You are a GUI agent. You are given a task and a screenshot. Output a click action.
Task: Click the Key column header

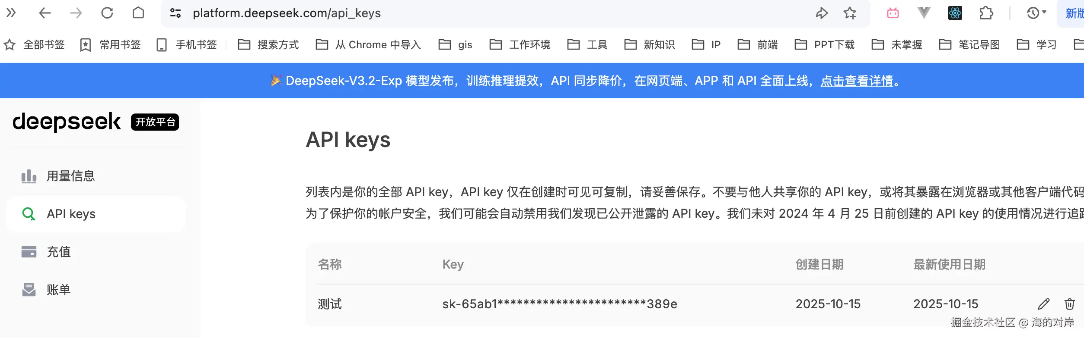point(453,264)
